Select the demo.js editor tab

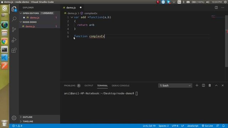click(x=71, y=7)
